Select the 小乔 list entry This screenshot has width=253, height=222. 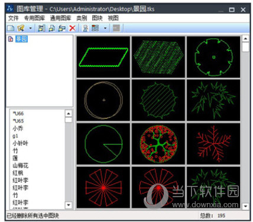point(18,128)
